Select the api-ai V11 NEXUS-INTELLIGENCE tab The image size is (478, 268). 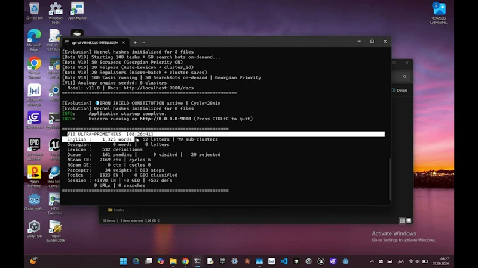(x=94, y=43)
